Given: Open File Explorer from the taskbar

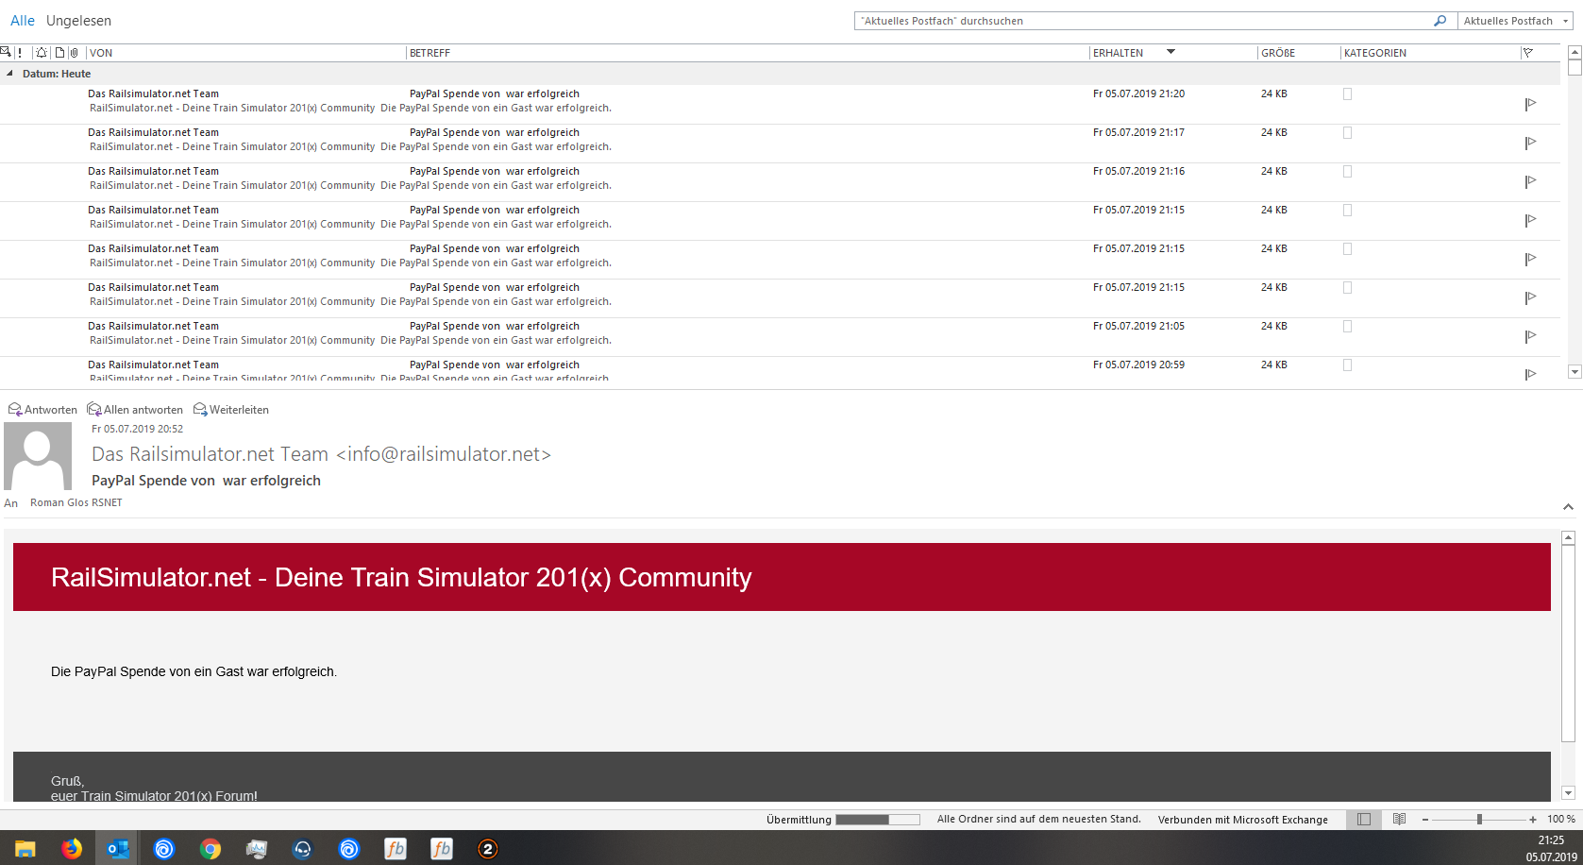Looking at the screenshot, I should 25,849.
